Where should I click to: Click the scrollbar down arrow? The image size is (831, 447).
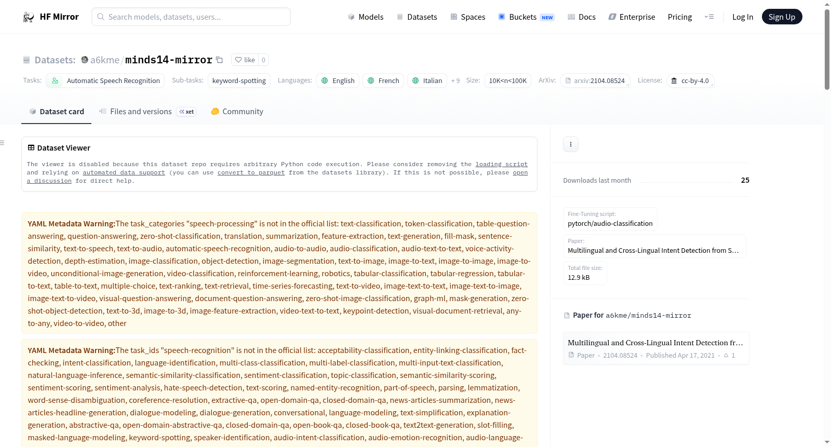tap(827, 442)
